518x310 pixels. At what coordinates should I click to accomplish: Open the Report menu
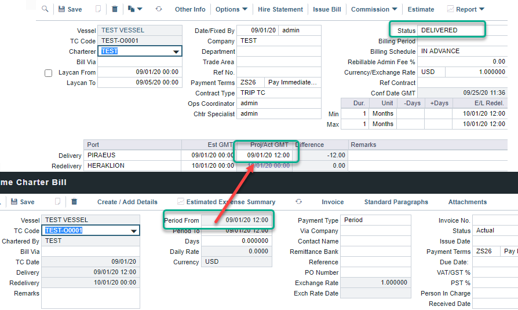click(466, 9)
